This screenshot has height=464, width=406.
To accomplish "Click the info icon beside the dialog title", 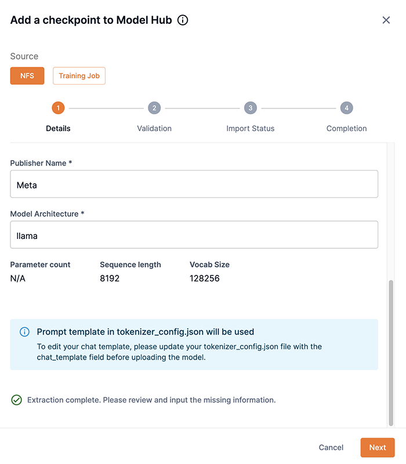I will (183, 20).
